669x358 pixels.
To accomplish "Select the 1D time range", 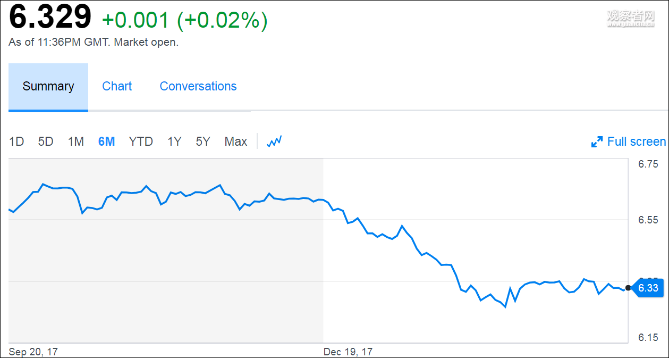I will pos(16,141).
